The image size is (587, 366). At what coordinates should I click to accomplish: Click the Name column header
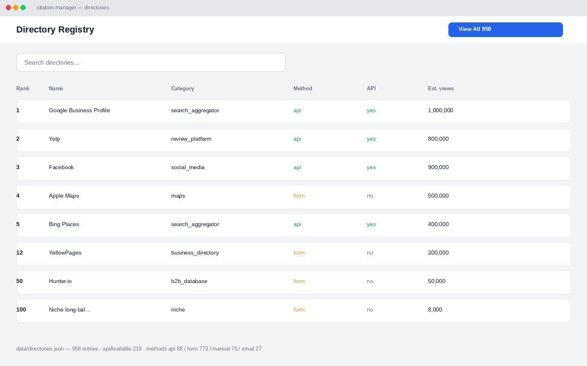56,88
